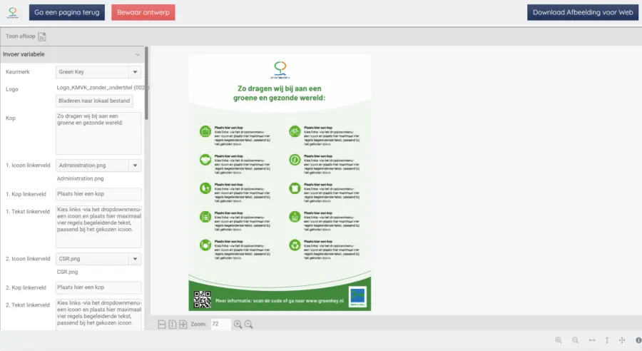
Task: Click '2. Tekst linkerveld' text area
Action: click(x=98, y=315)
